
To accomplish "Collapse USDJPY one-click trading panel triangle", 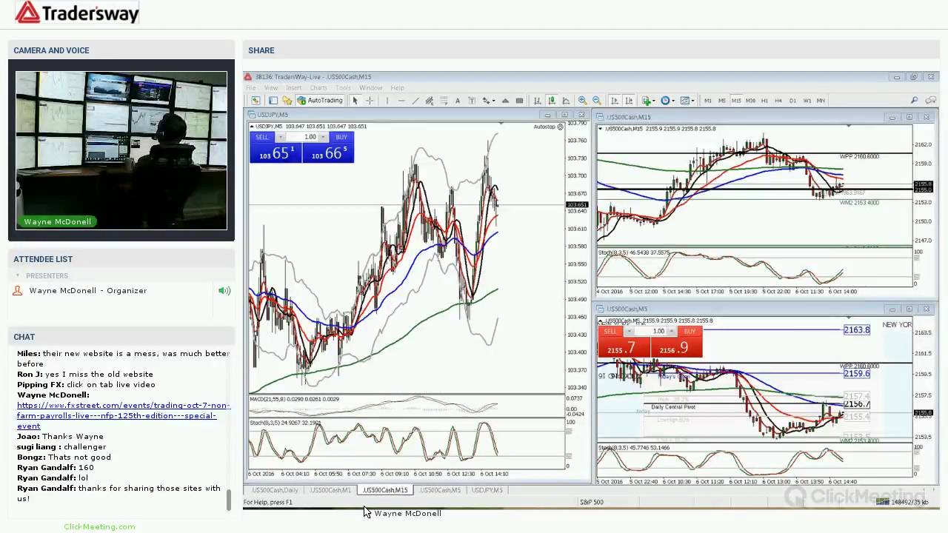I will [x=252, y=127].
